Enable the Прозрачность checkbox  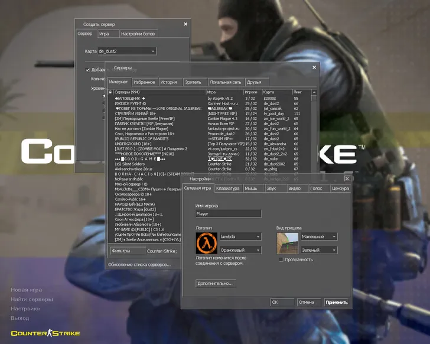pos(281,259)
